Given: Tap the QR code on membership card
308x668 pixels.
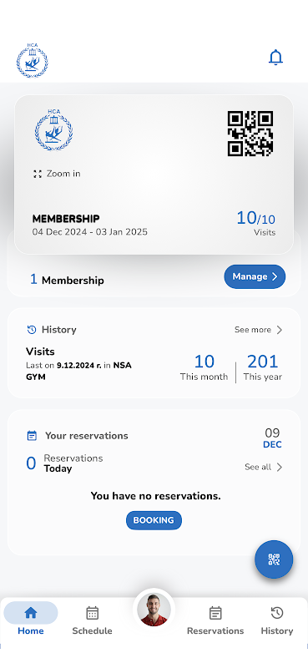Looking at the screenshot, I should 250,134.
